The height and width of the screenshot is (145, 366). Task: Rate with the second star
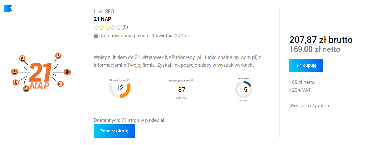click(x=102, y=28)
